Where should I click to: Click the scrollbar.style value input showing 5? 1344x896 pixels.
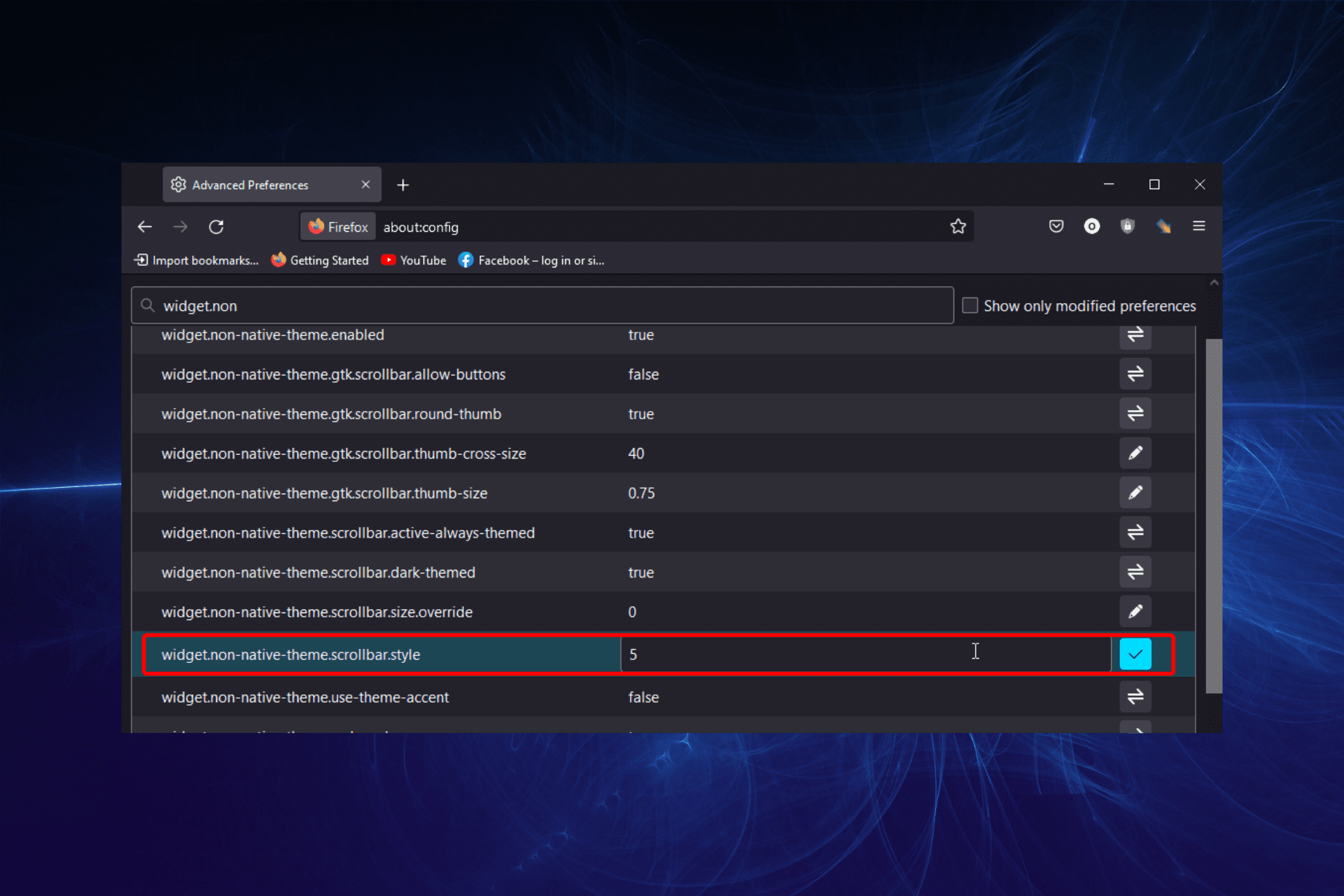tap(865, 654)
